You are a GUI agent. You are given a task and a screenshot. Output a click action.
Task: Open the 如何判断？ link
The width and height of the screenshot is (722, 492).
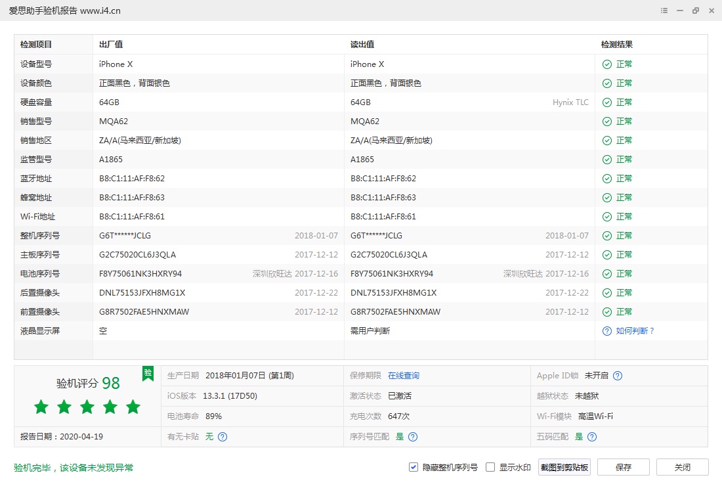tap(635, 331)
